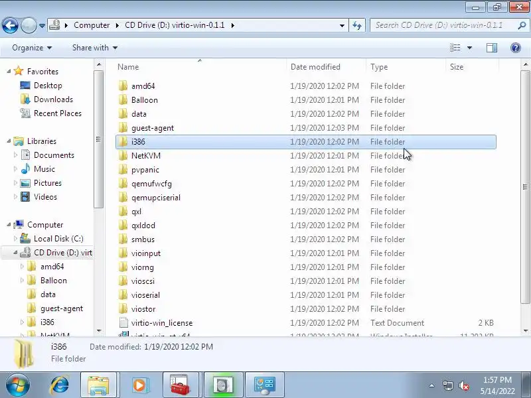This screenshot has width=531, height=398.
Task: Select the smbus folder
Action: (x=306, y=239)
